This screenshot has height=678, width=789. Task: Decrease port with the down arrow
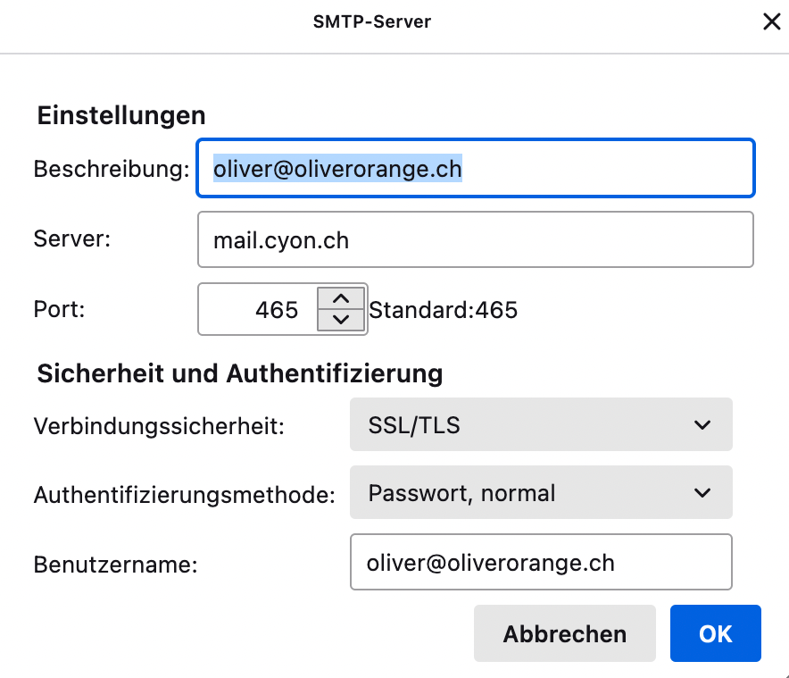[x=341, y=320]
